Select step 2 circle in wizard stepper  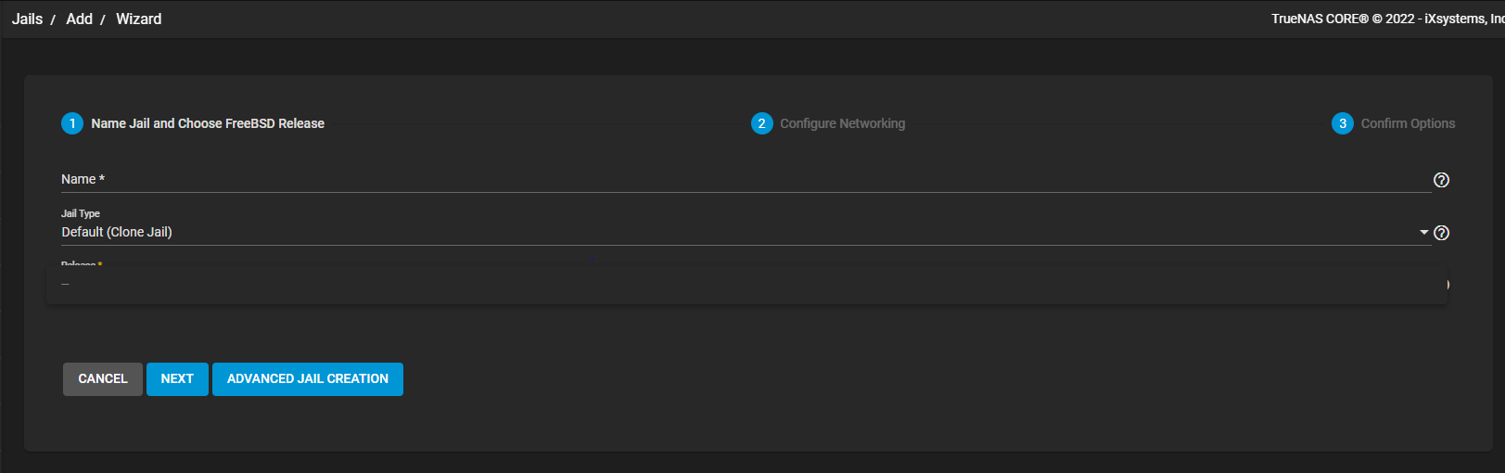[x=761, y=123]
